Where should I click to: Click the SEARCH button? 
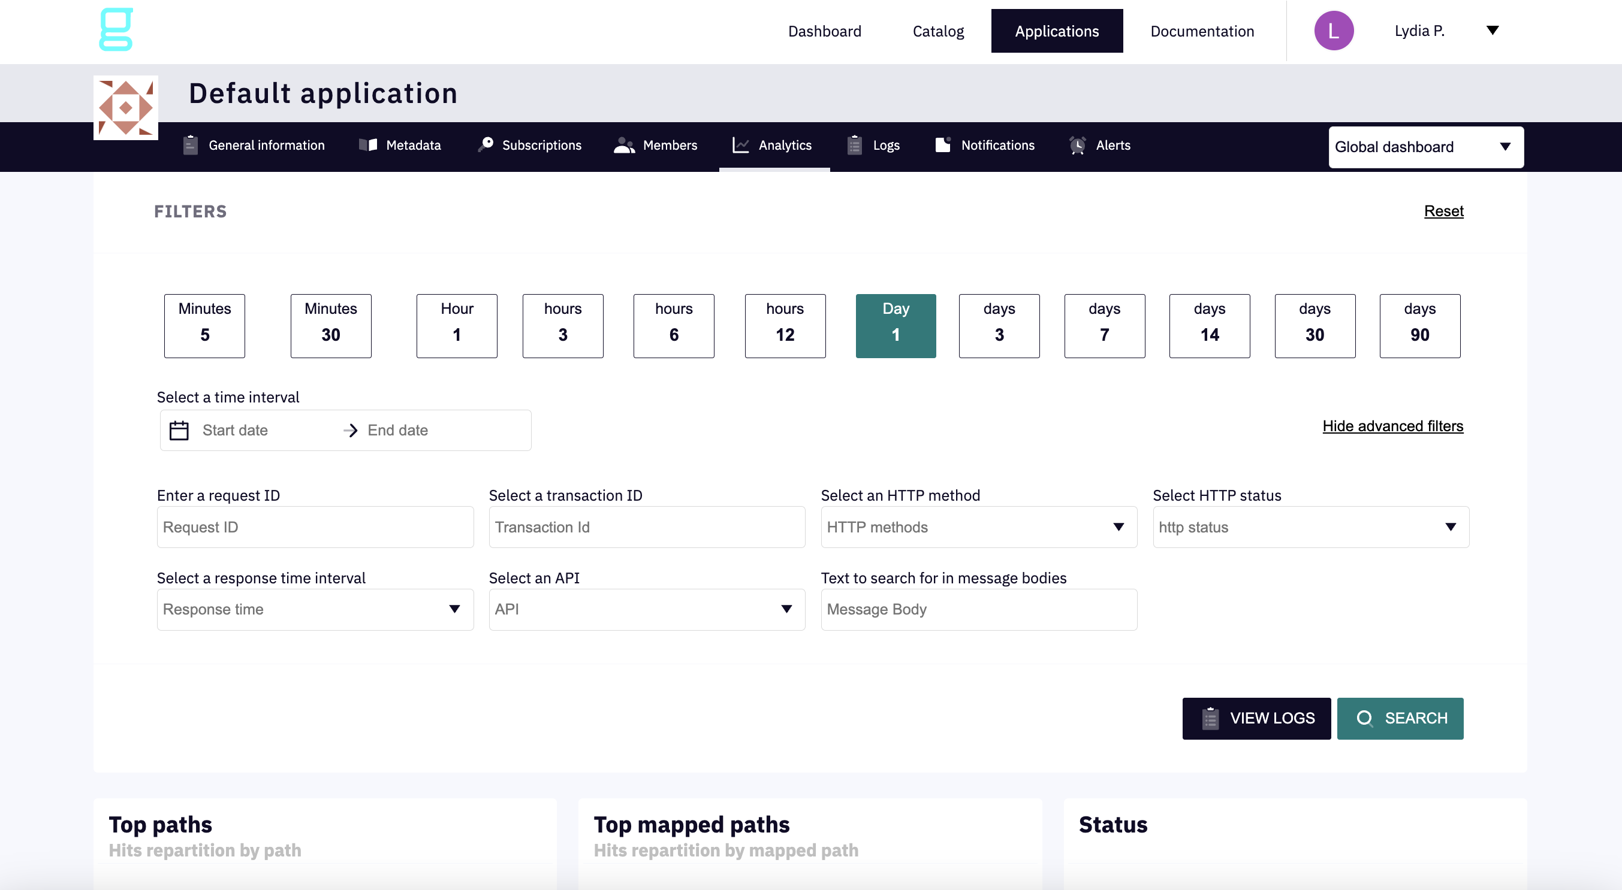1400,718
